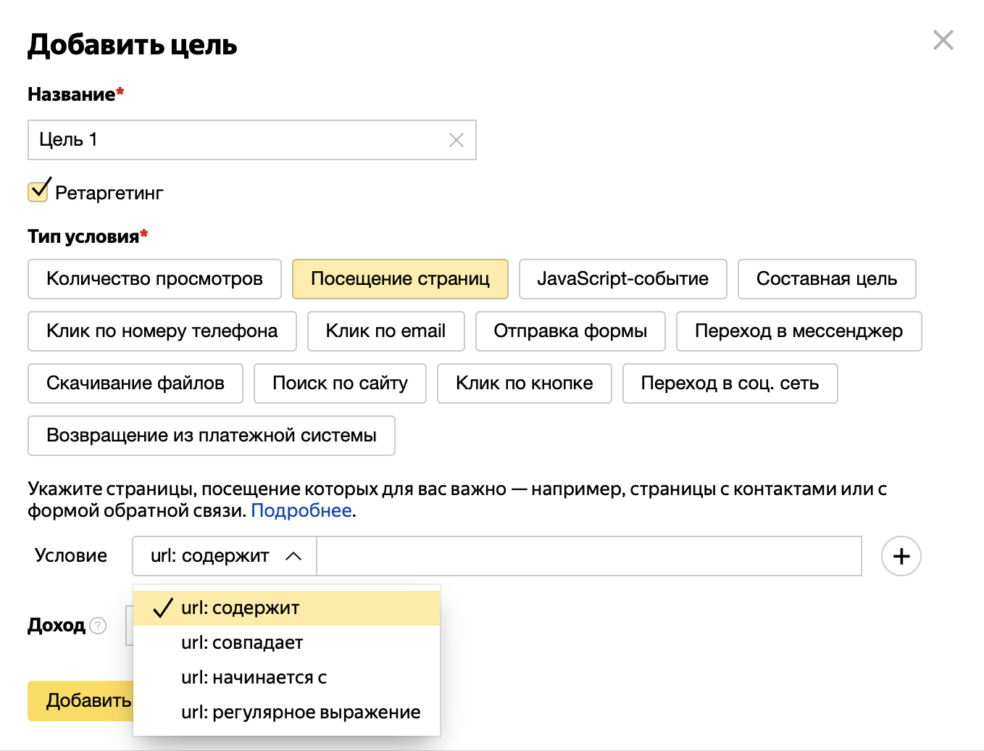
Task: Select Скачивание файлов condition type
Action: tap(135, 383)
